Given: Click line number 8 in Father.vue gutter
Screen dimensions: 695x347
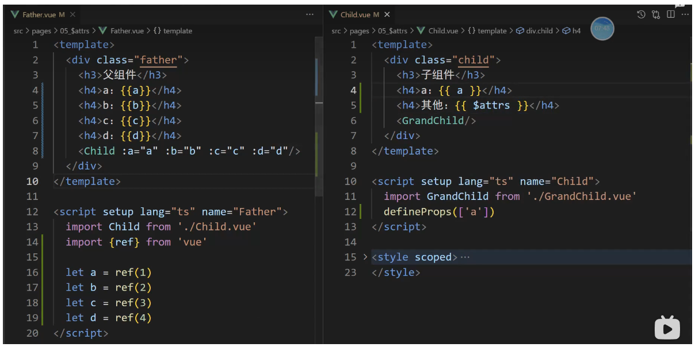Looking at the screenshot, I should point(36,151).
